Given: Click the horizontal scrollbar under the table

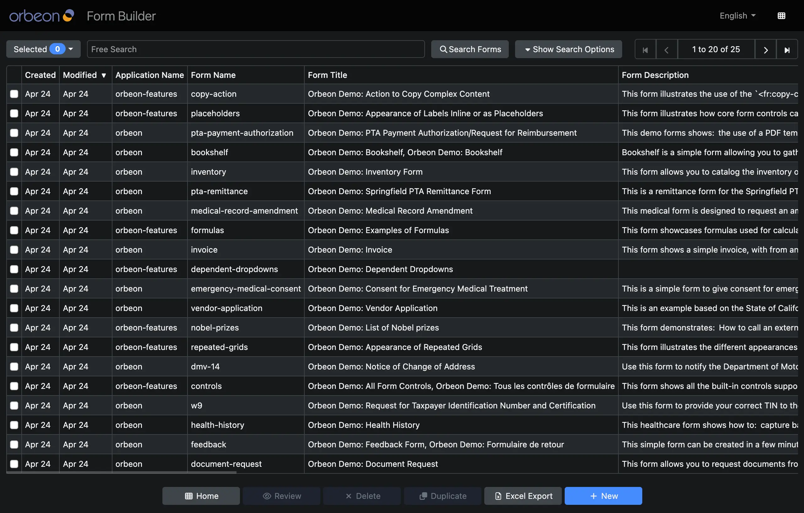Looking at the screenshot, I should (121, 472).
